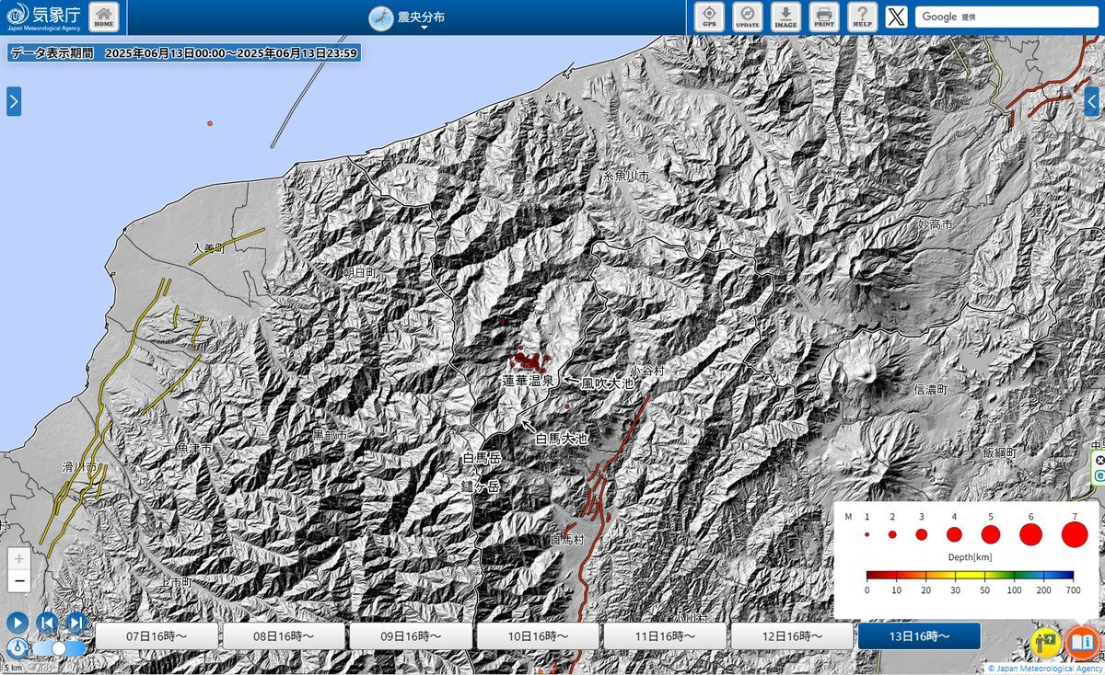Image resolution: width=1105 pixels, height=675 pixels.
Task: Activate GPS location button
Action: [x=708, y=17]
